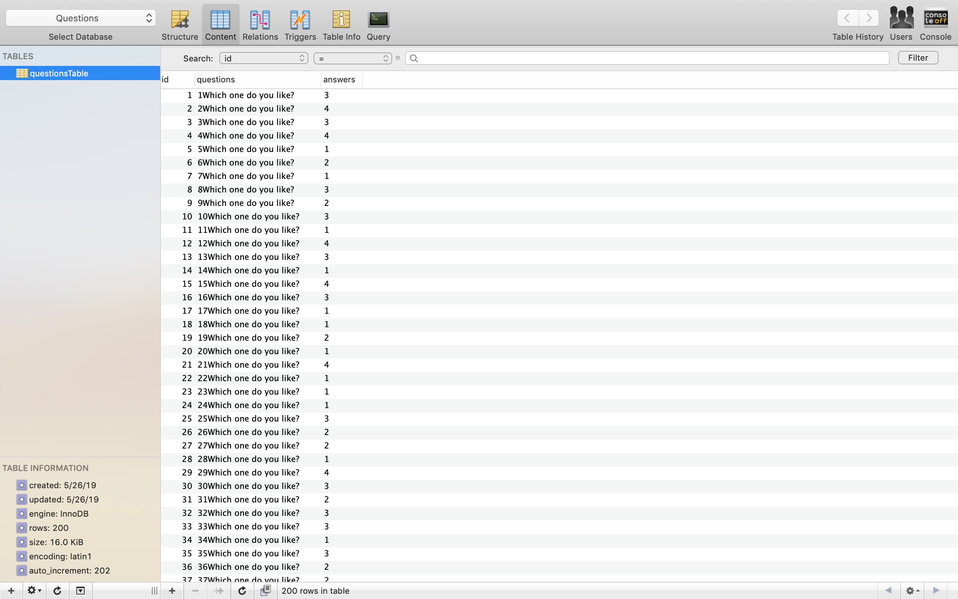
Task: Select questionsTable in the tables list
Action: tap(59, 73)
